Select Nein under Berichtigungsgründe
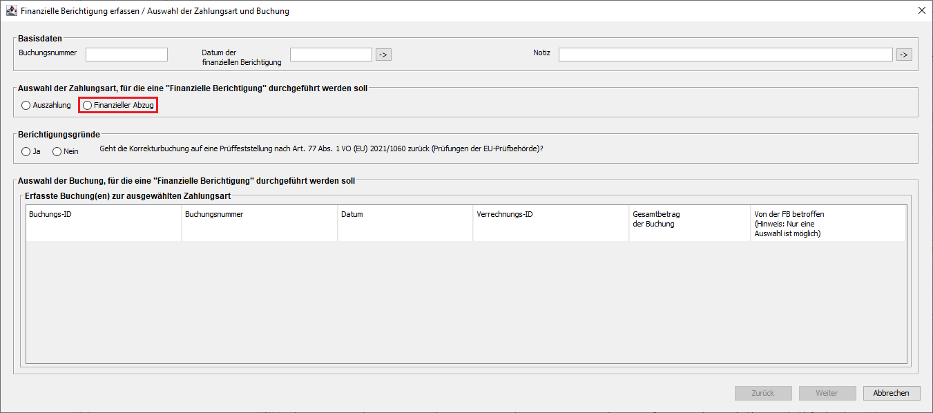933x413 pixels. coord(57,151)
